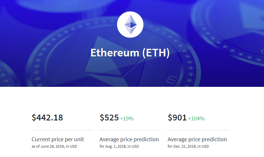Image resolution: width=264 pixels, height=157 pixels.
Task: Click the Current price per unit label
Action: 58,139
